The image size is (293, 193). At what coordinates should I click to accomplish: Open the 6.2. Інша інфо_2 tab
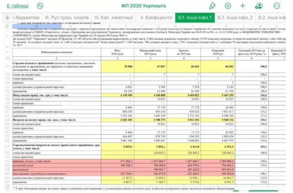[x=235, y=17]
